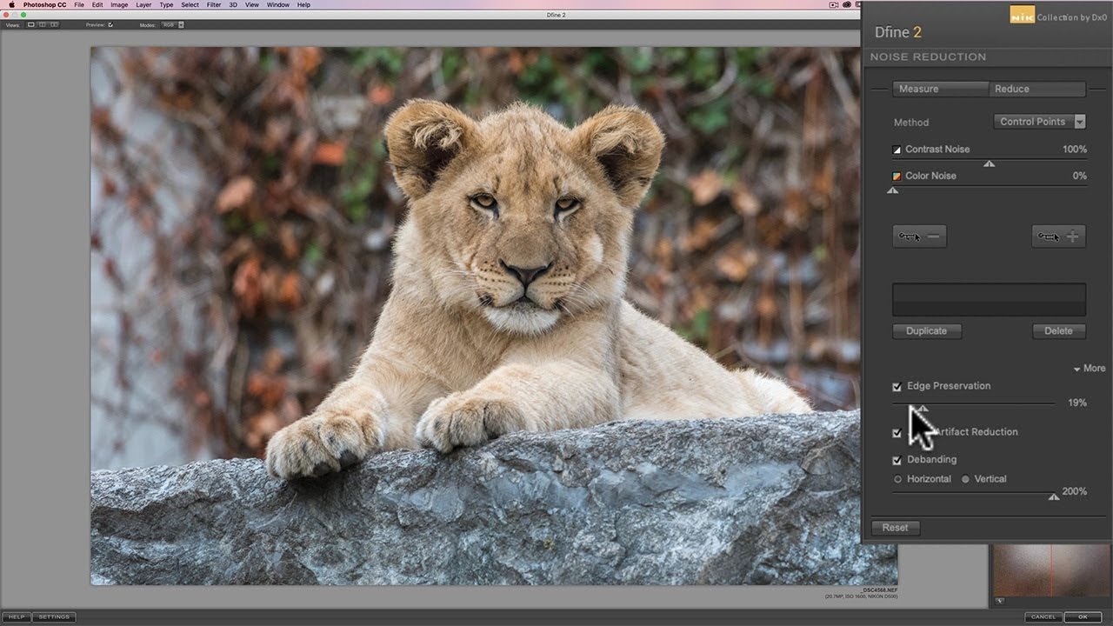1113x626 pixels.
Task: Select the Vertical debanding radio button
Action: (965, 479)
